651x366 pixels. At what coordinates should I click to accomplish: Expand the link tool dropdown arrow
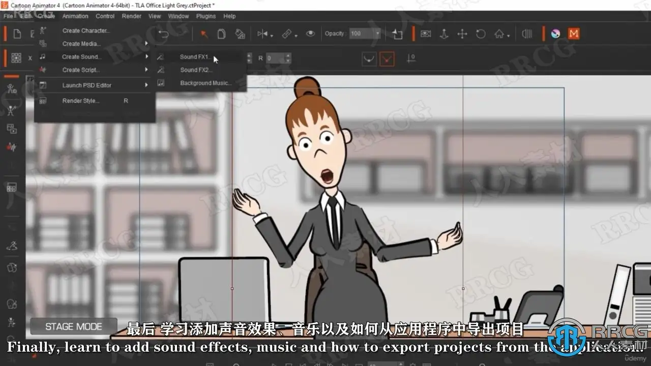click(295, 36)
